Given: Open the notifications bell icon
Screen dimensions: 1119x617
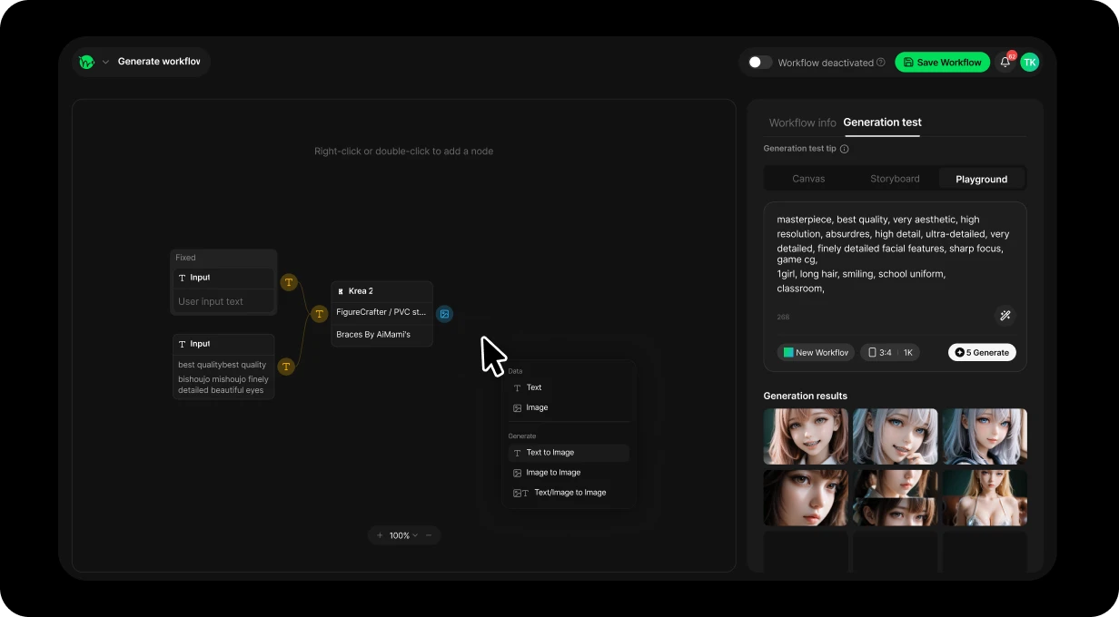Looking at the screenshot, I should [1005, 62].
